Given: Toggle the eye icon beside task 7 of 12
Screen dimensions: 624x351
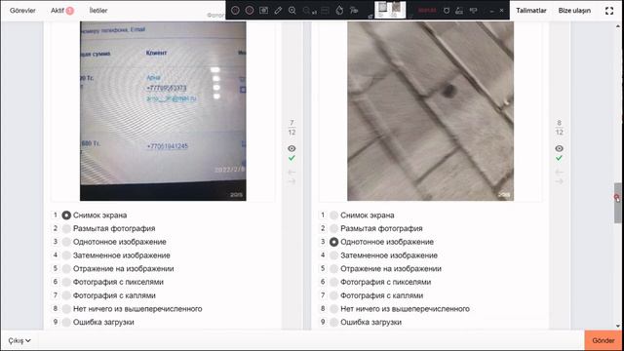Looking at the screenshot, I should point(292,148).
